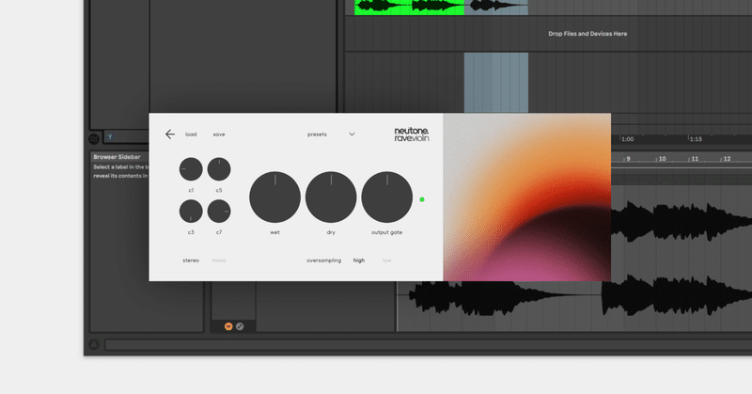Click bar 11 in the clip ruler
The image size is (752, 394).
695,158
